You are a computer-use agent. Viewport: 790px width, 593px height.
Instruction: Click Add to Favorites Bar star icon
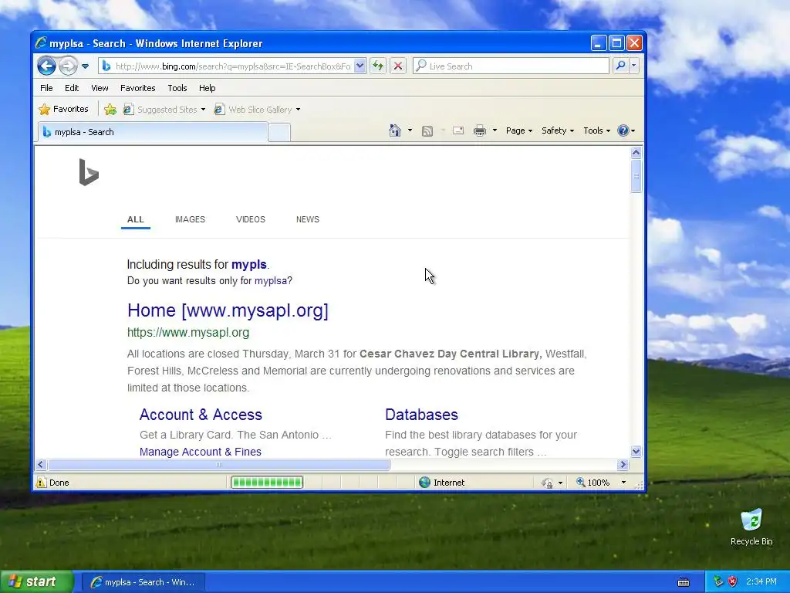[x=110, y=110]
